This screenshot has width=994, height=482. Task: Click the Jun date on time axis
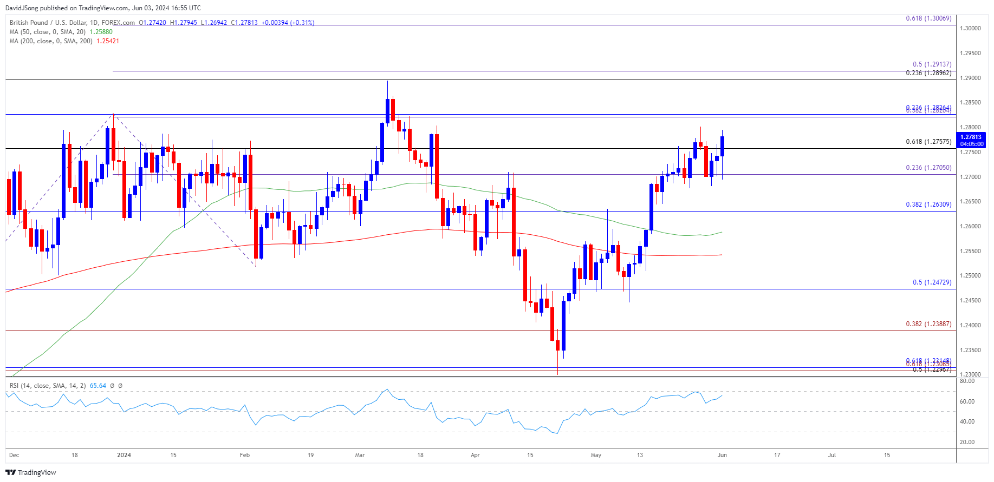coord(722,455)
